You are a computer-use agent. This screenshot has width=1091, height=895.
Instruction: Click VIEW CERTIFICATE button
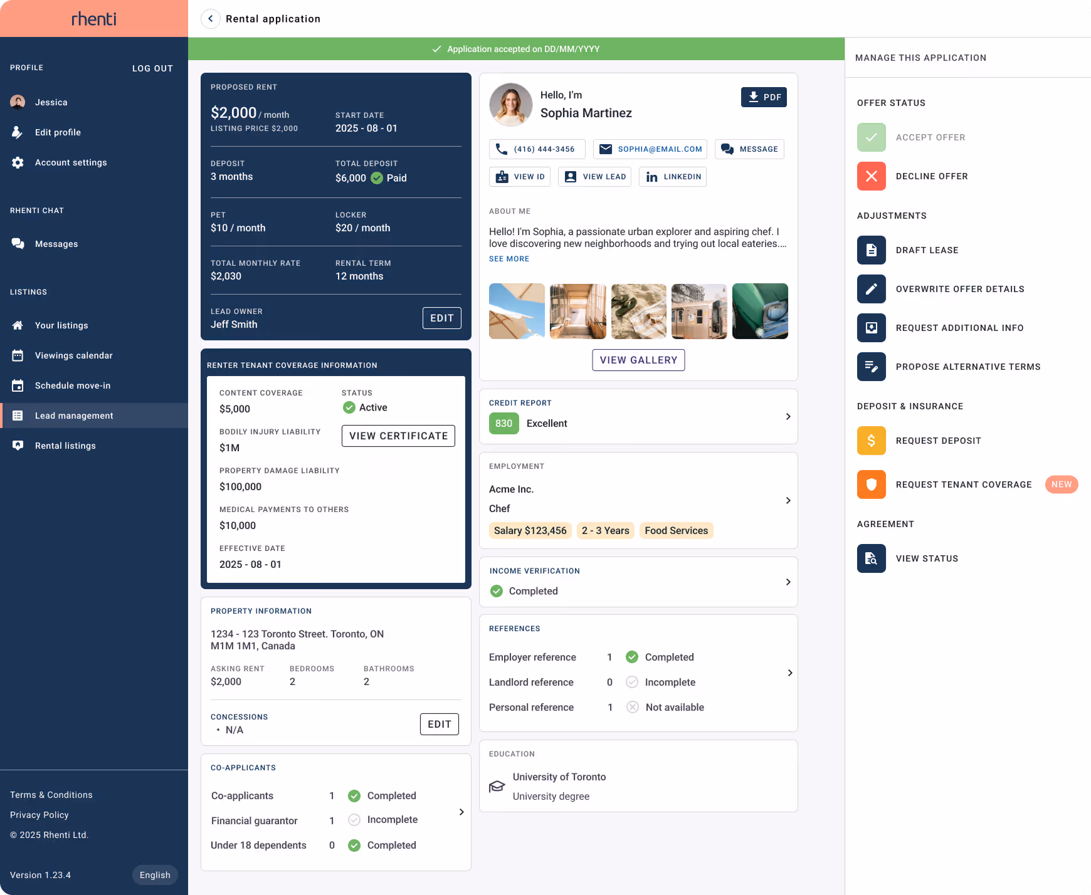(x=398, y=436)
